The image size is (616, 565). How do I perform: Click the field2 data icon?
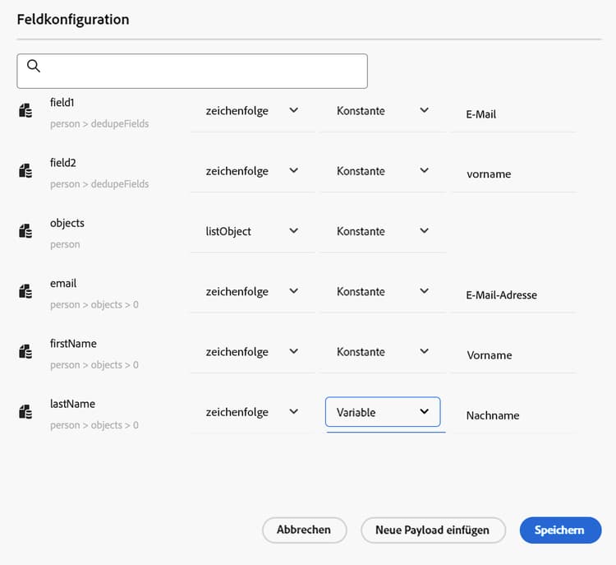click(x=25, y=171)
